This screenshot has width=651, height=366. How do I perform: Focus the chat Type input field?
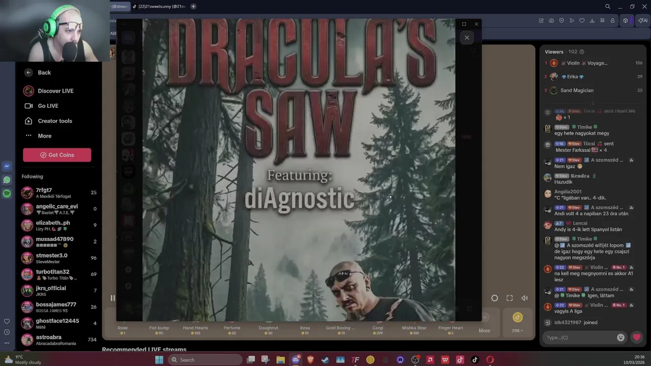click(x=579, y=338)
